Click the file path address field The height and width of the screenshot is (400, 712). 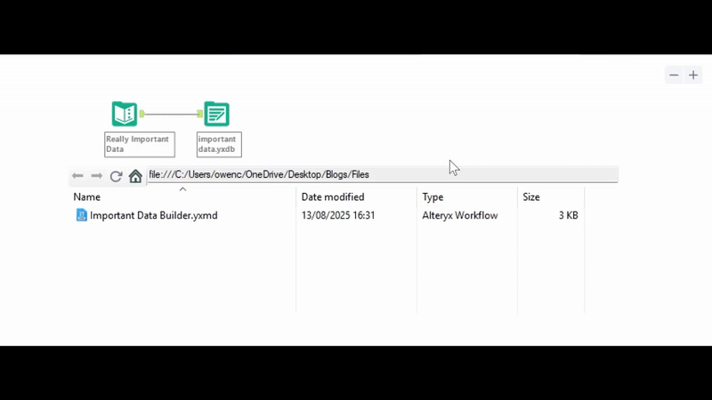(x=383, y=174)
